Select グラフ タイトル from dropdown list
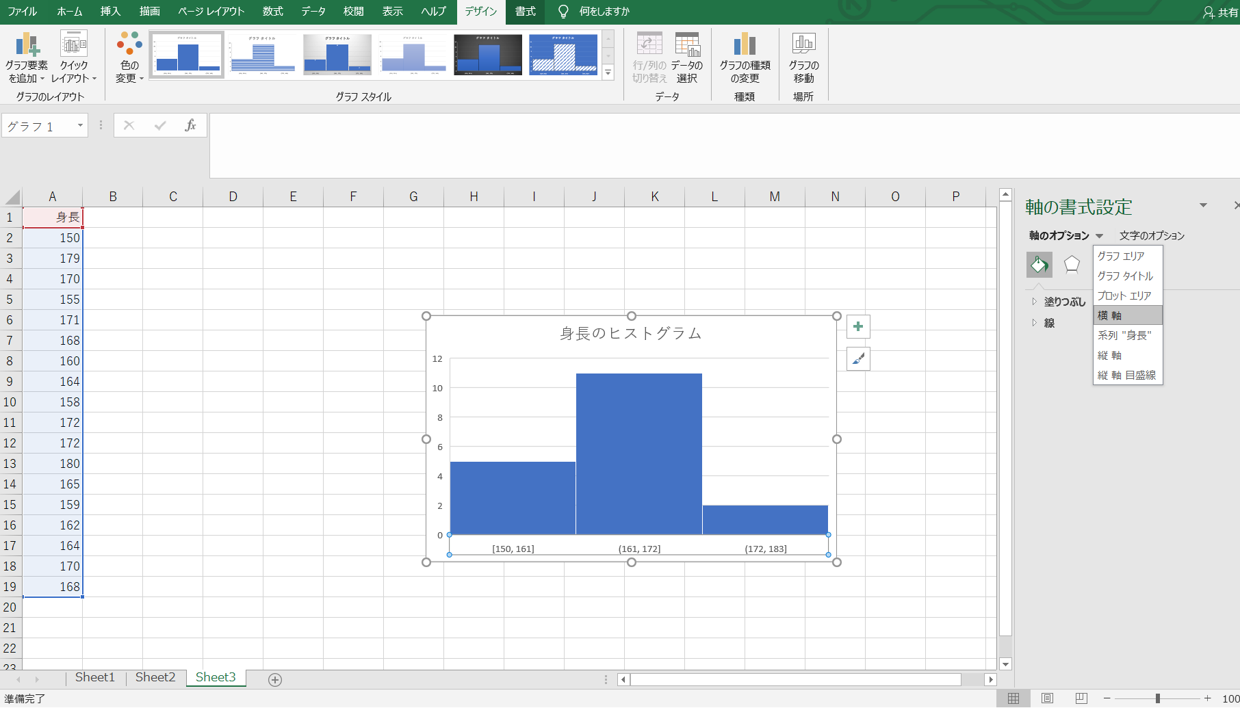 tap(1128, 276)
